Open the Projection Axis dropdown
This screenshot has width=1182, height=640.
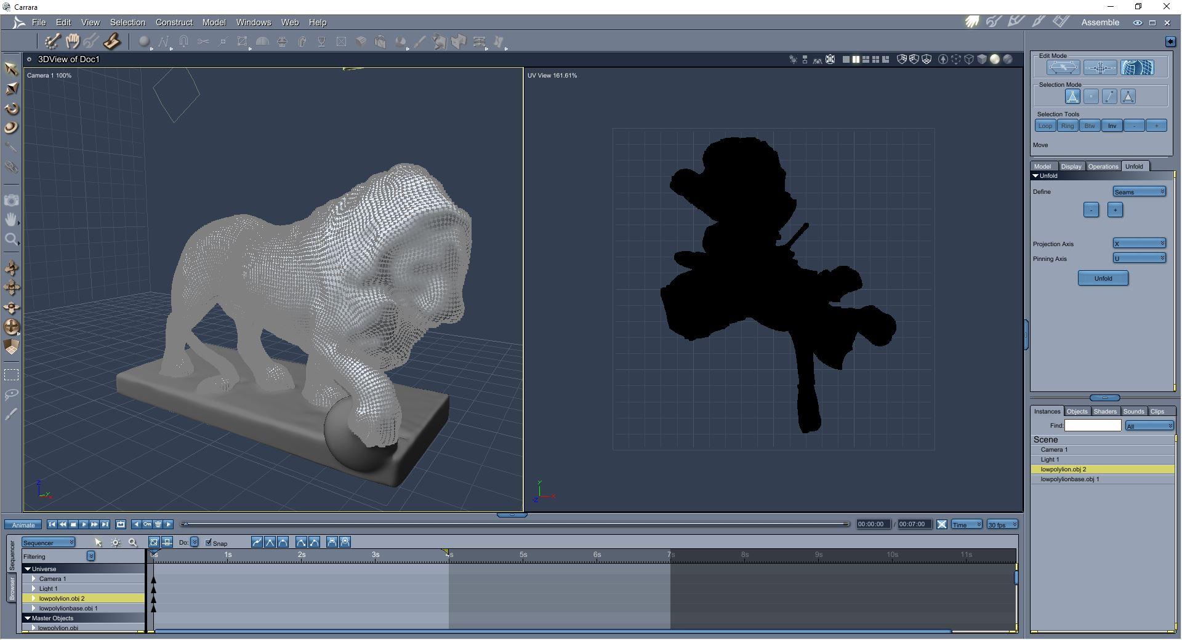pos(1139,244)
